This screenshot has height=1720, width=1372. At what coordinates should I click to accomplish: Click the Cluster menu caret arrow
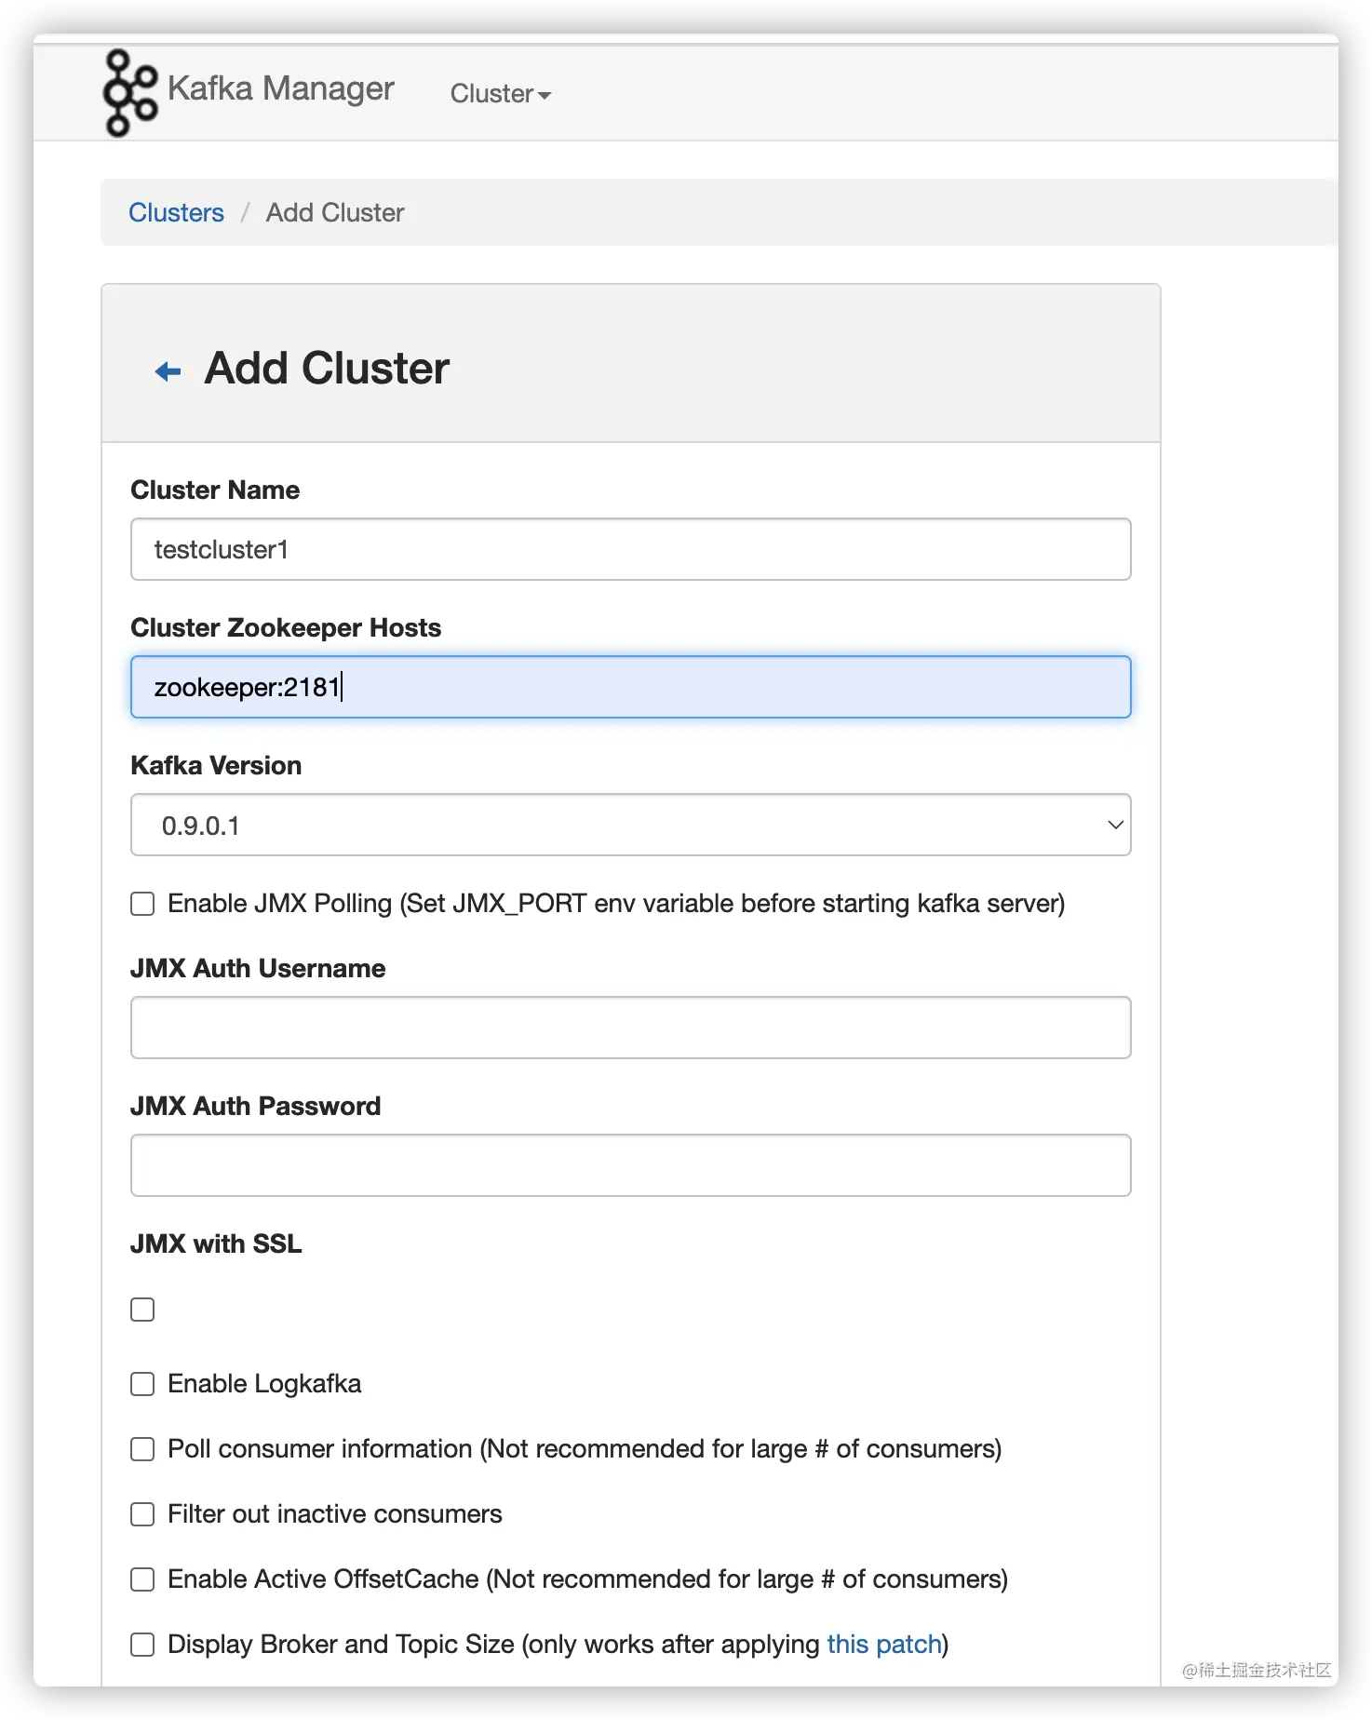[545, 95]
